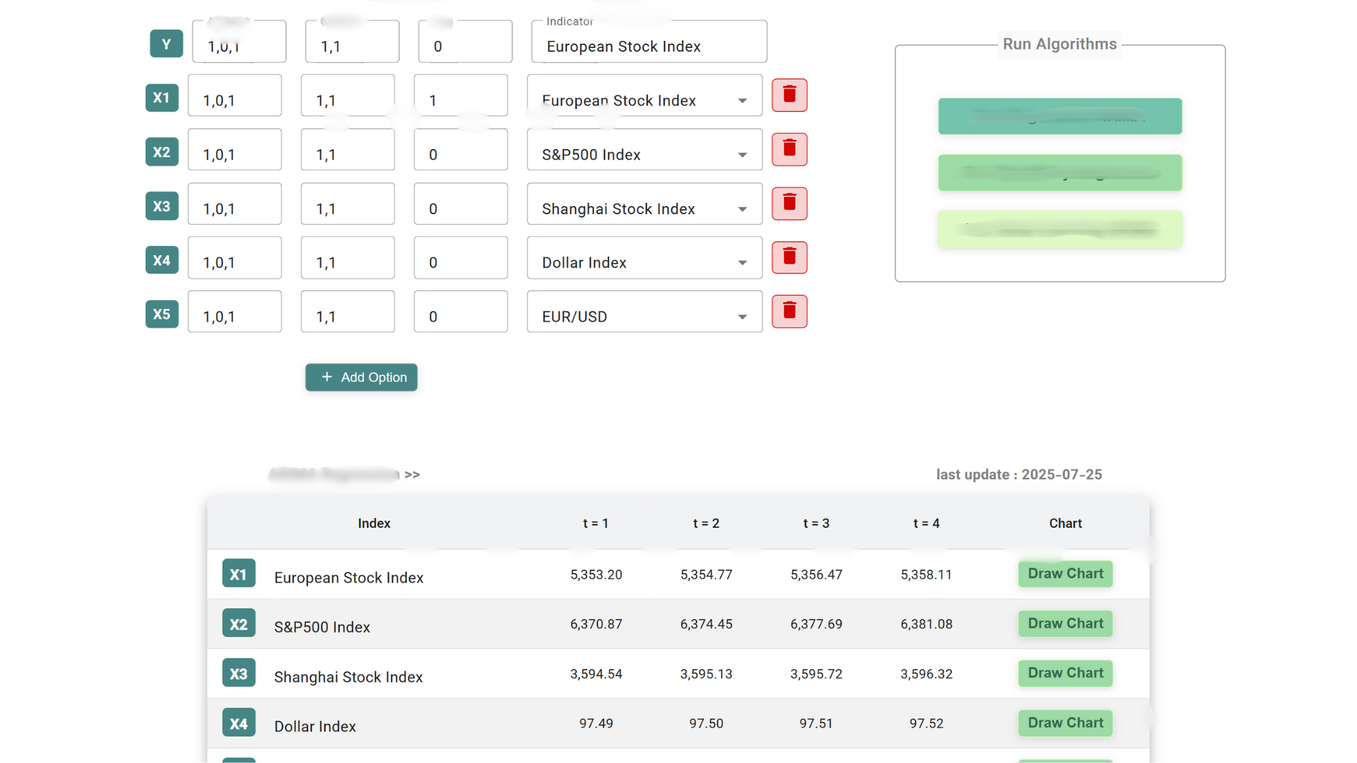Edit the Y row 1,1 field
Screen dimensions: 1357x763
point(352,42)
